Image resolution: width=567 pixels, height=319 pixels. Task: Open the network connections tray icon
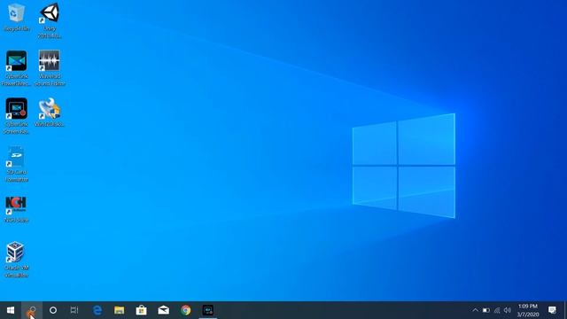(x=497, y=310)
